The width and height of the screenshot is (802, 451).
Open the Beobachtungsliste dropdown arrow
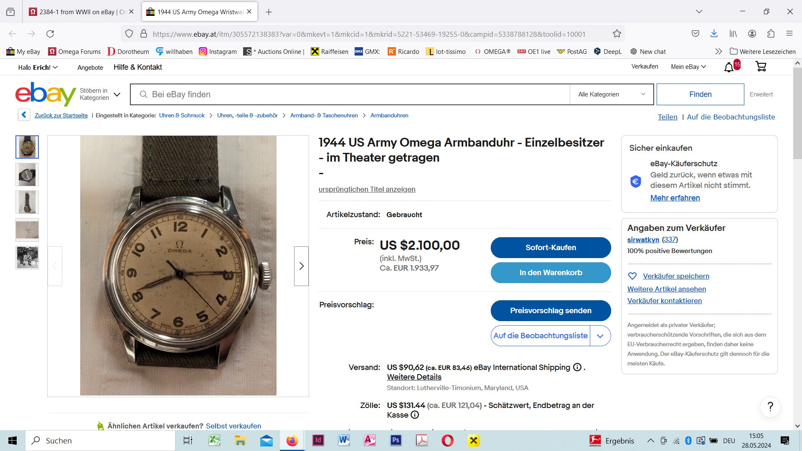pyautogui.click(x=600, y=336)
